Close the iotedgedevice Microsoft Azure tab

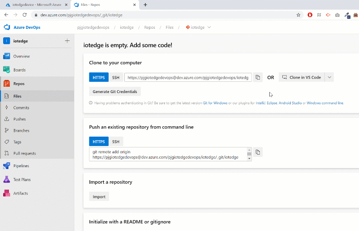pyautogui.click(x=66, y=4)
